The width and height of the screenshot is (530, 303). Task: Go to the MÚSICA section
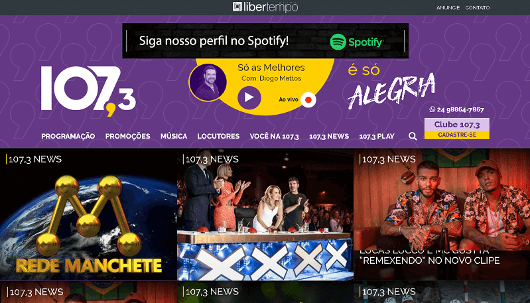click(x=174, y=136)
